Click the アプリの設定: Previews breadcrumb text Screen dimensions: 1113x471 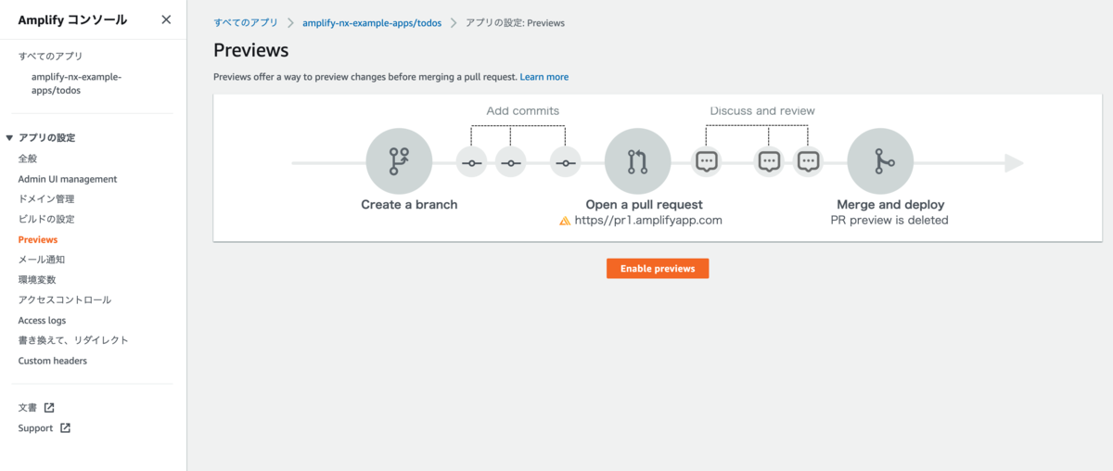[x=515, y=22]
